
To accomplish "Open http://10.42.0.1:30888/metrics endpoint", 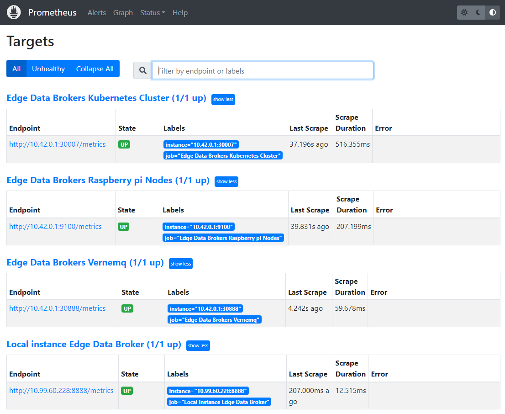I will [58, 308].
